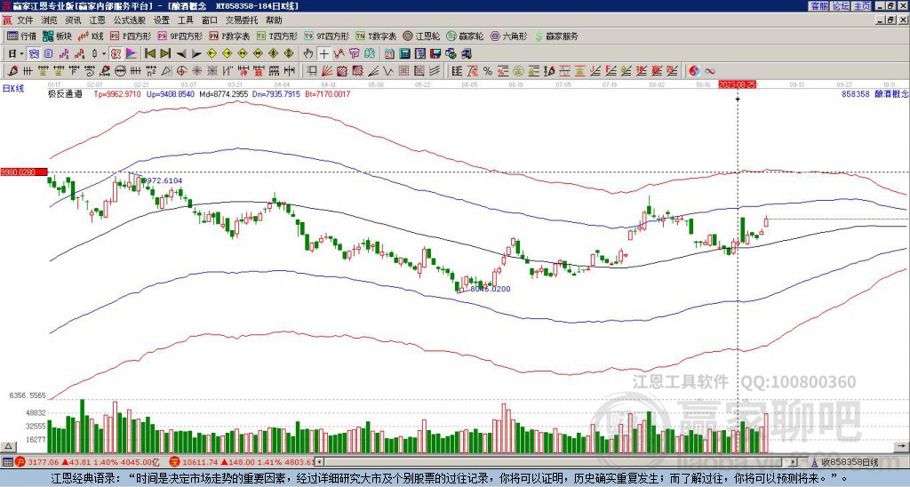Select the red pencil drawing tool
This screenshot has height=487, width=910.
pos(12,71)
